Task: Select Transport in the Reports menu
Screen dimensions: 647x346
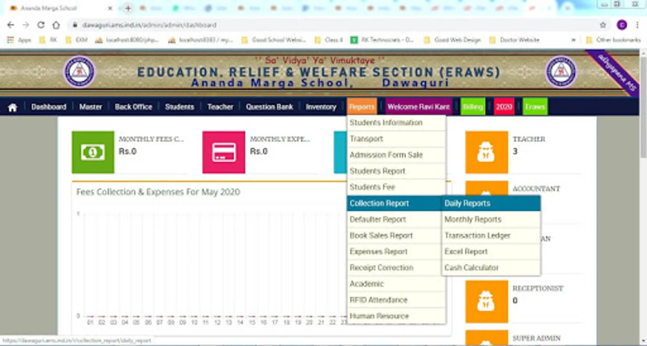Action: coord(396,139)
